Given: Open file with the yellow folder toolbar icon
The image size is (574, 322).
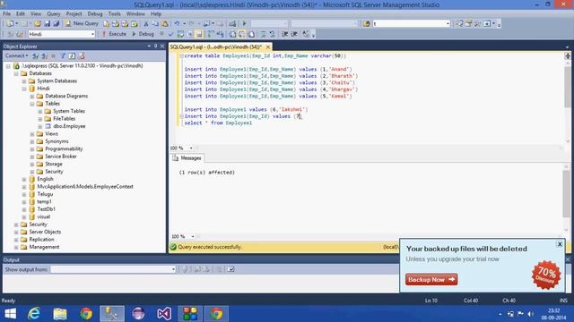Looking at the screenshot, I should pyautogui.click(x=38, y=24).
